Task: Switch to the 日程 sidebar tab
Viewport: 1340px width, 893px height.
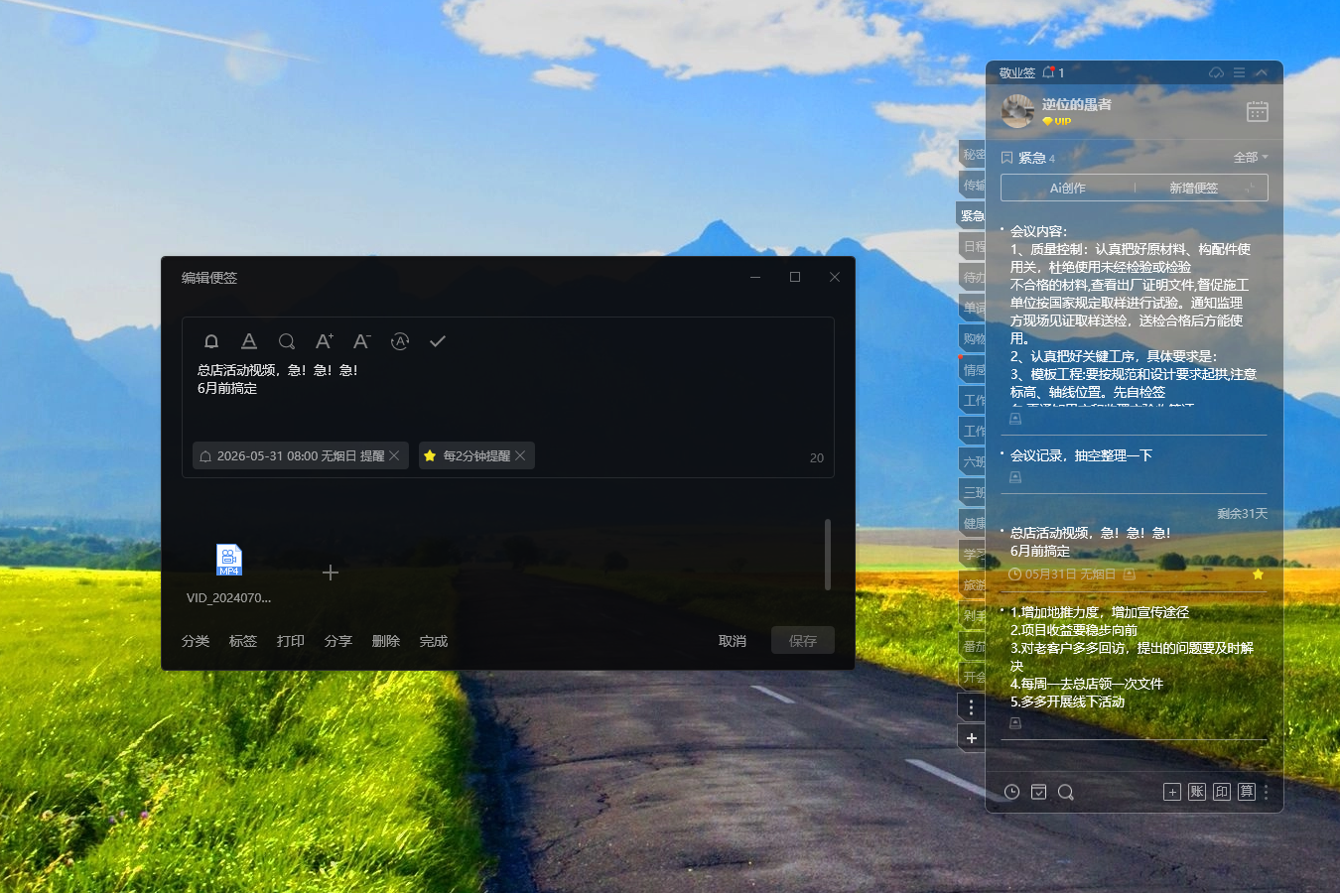Action: (973, 246)
